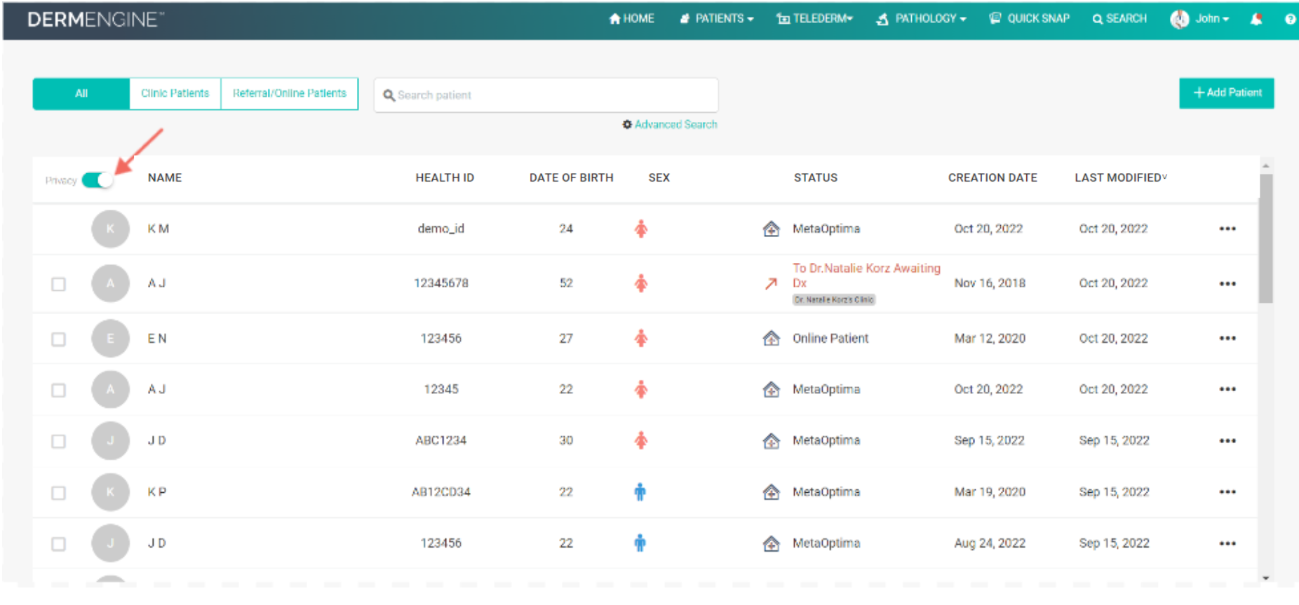Select the checkbox for patient K P
1299x605 pixels.
coord(58,493)
